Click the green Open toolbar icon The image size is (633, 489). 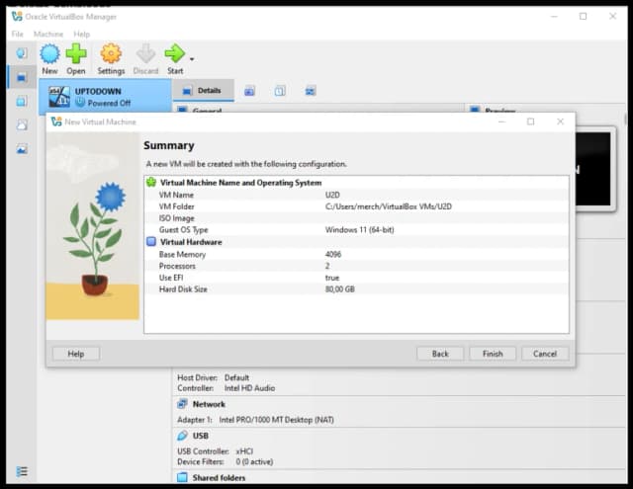(76, 53)
